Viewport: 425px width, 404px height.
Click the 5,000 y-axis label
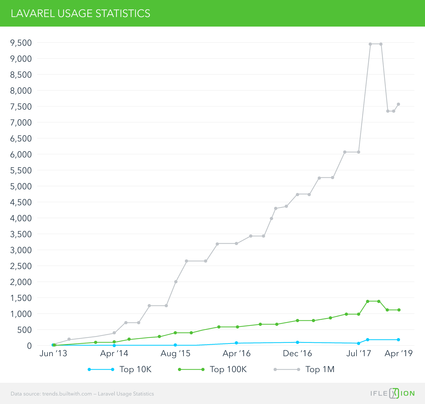[21, 186]
